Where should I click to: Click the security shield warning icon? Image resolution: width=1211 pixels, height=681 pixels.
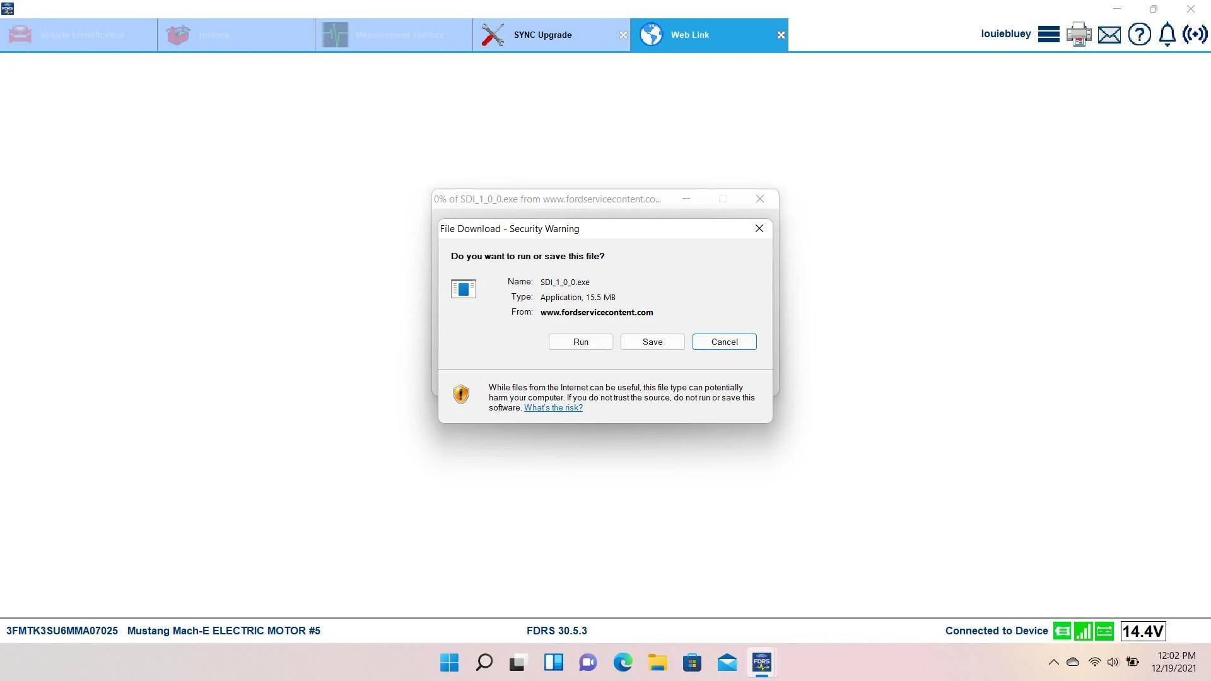461,395
